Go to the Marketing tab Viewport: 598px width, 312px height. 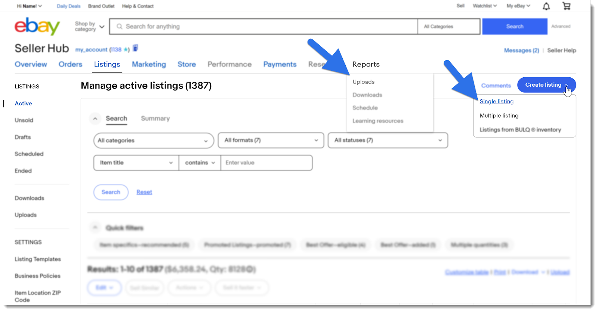coord(149,64)
